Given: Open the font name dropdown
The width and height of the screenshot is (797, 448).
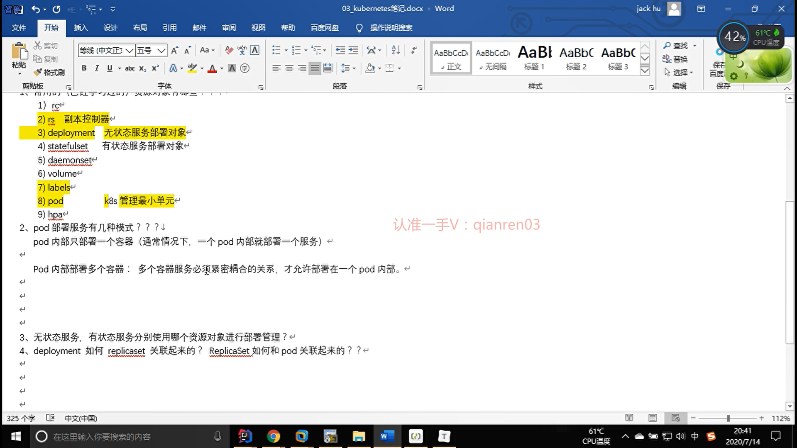Looking at the screenshot, I should (x=130, y=51).
